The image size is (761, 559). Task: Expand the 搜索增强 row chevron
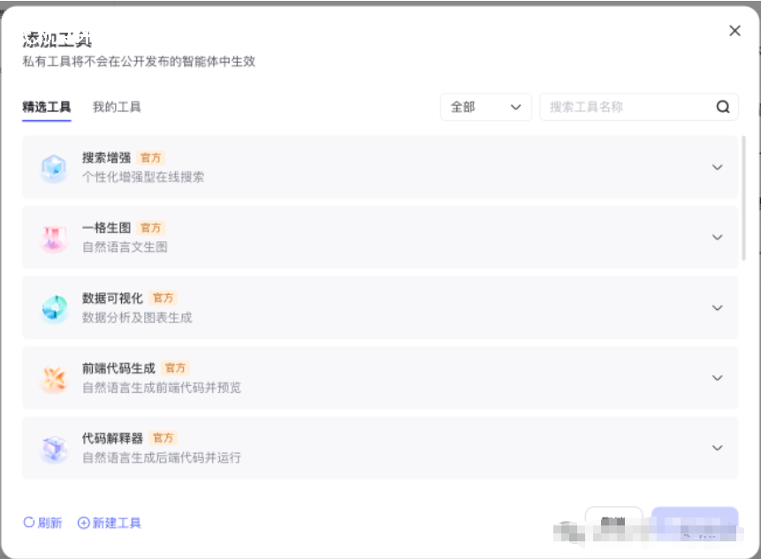point(717,167)
